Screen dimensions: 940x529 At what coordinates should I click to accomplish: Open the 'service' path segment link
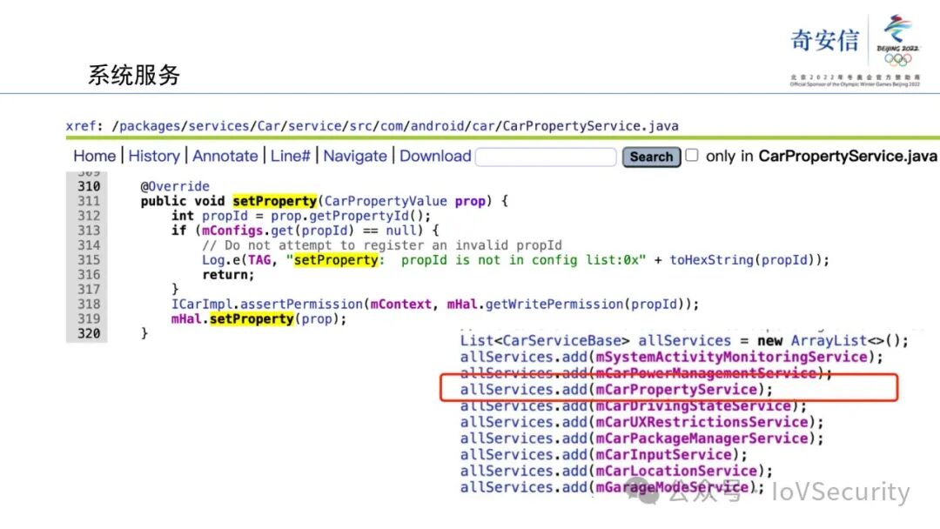(315, 126)
